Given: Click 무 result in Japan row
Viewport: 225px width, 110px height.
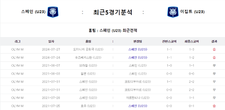Looking at the screenshot, I should pos(214,74).
